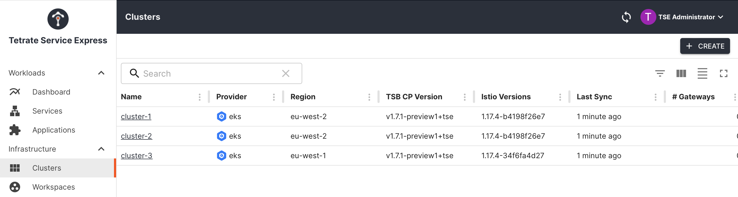Click the refresh sync icon in header
The image size is (738, 197).
click(x=626, y=17)
